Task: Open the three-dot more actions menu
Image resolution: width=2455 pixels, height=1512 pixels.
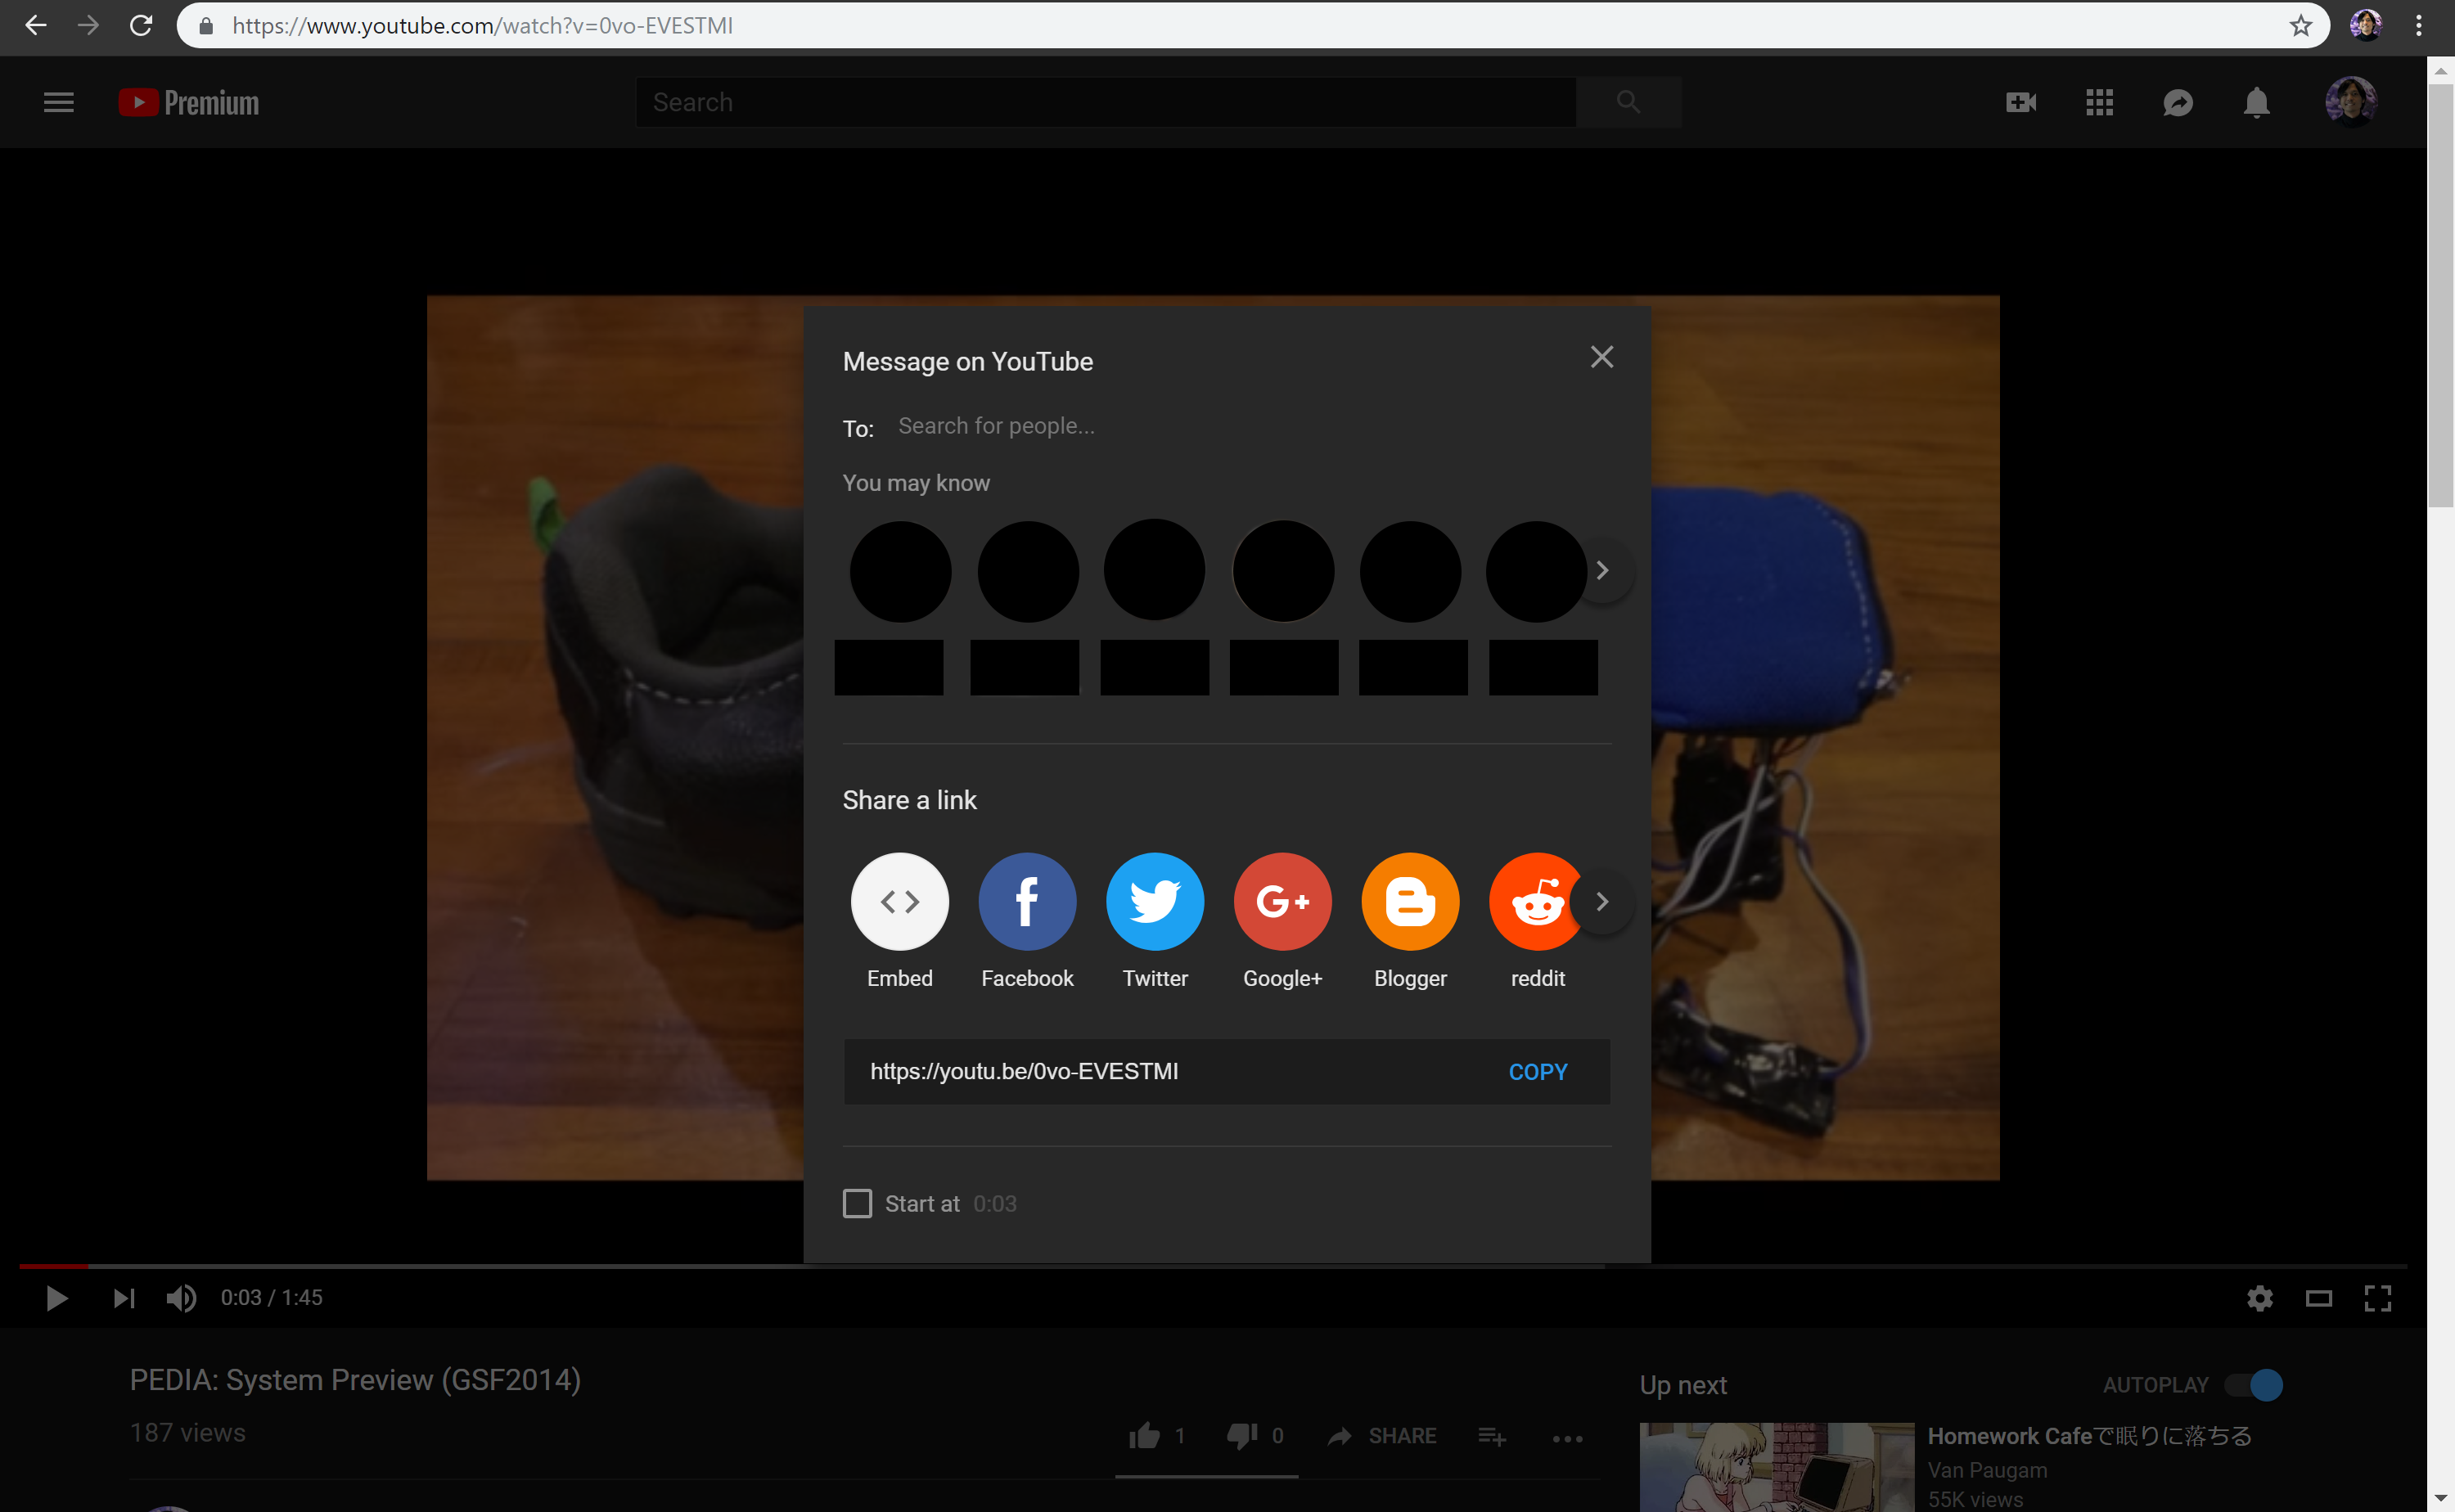Action: (x=1568, y=1438)
